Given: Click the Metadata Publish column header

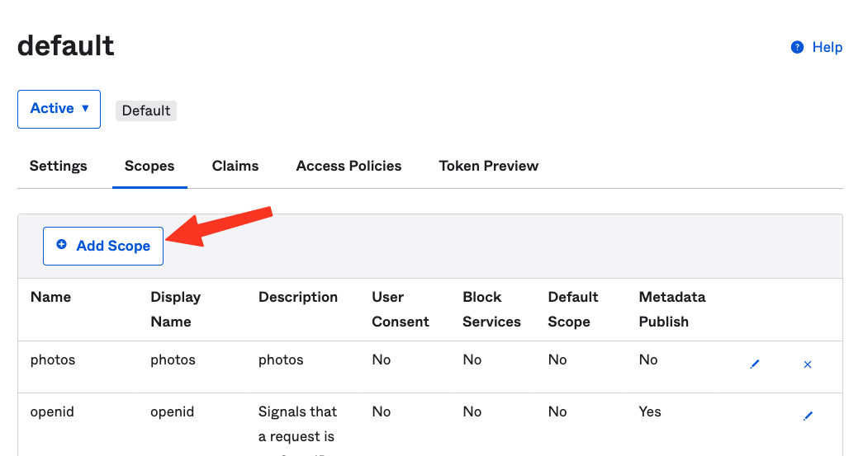Looking at the screenshot, I should point(672,309).
